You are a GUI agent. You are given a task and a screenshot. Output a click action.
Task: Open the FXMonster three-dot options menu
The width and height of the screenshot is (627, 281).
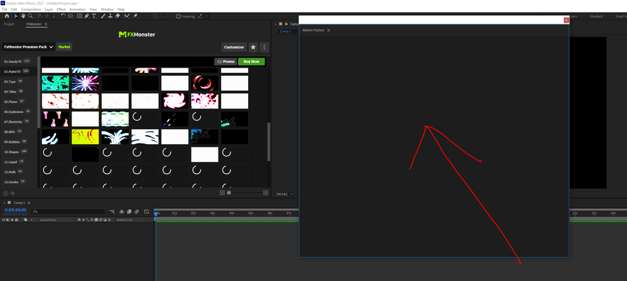click(264, 47)
